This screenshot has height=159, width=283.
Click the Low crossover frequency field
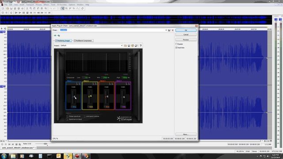[85, 78]
